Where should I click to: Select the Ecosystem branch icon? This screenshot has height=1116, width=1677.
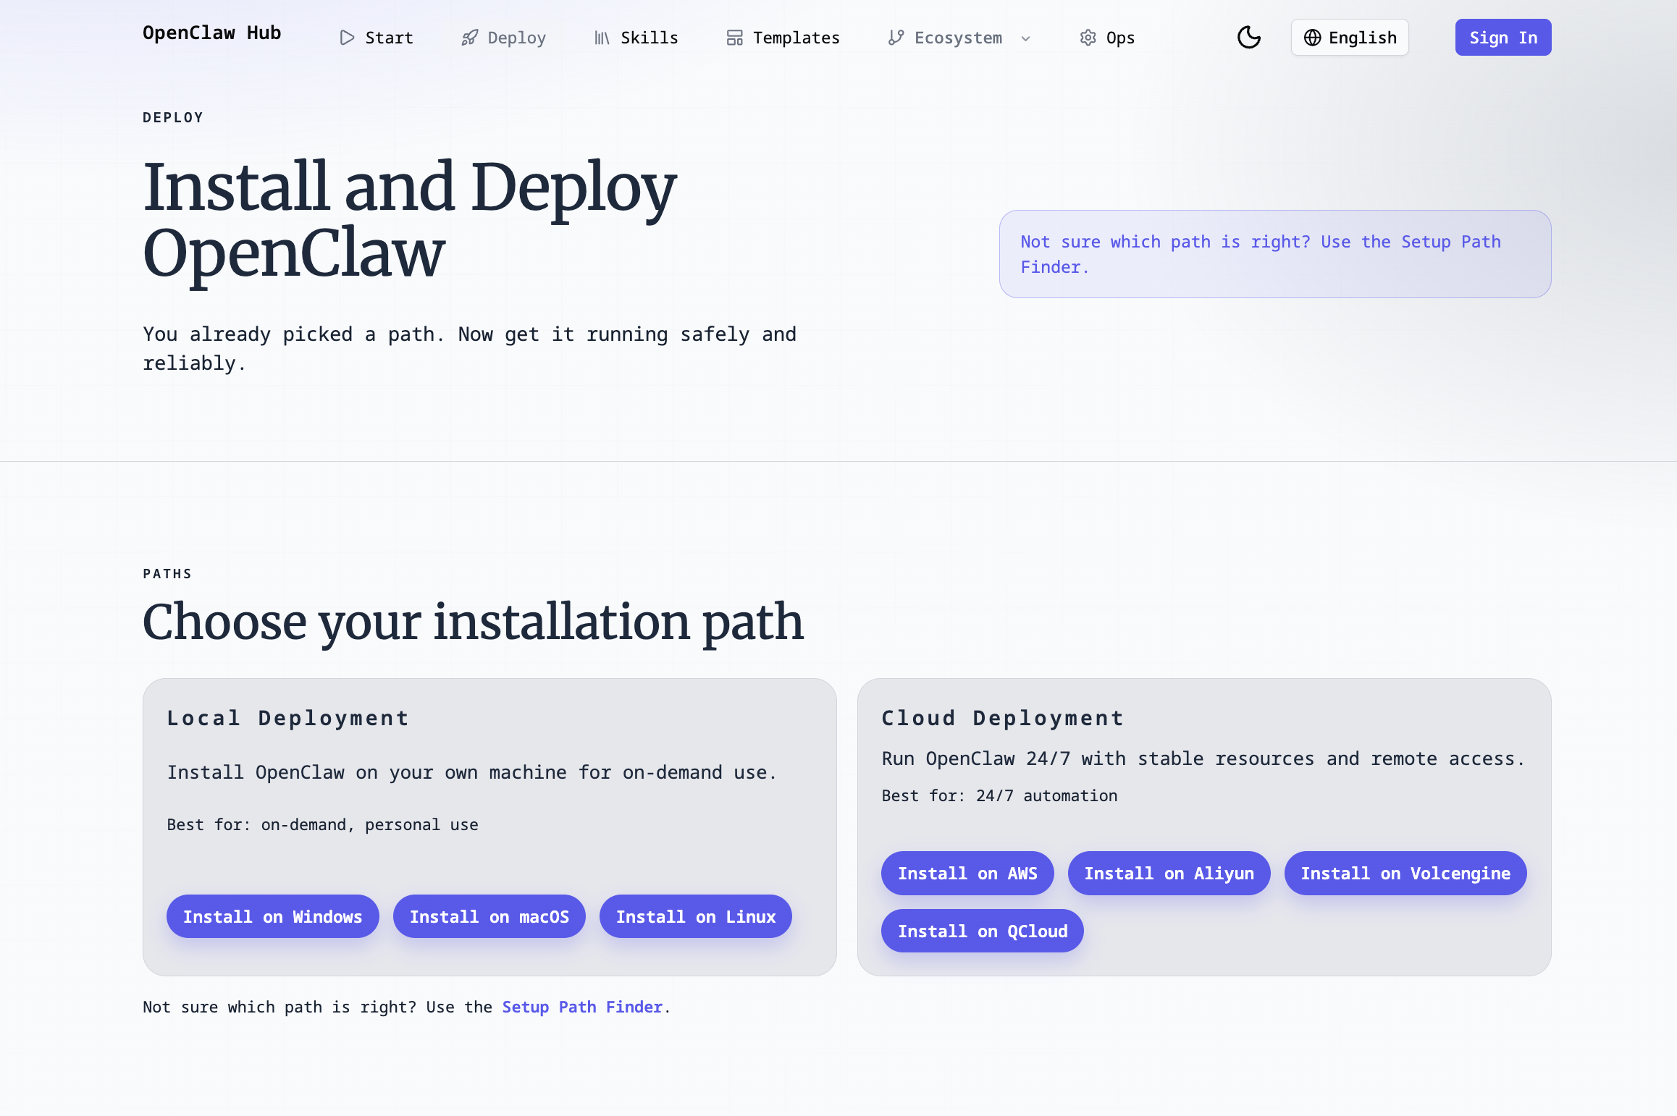click(x=896, y=37)
